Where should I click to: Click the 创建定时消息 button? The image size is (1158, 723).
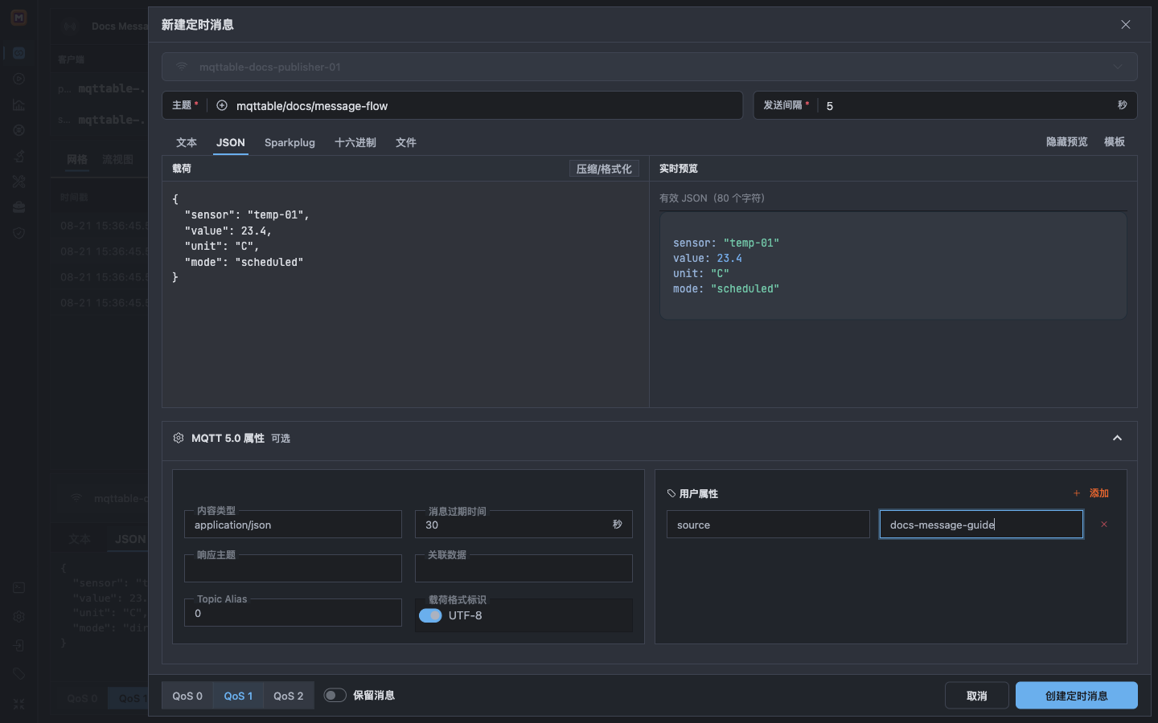click(1077, 696)
